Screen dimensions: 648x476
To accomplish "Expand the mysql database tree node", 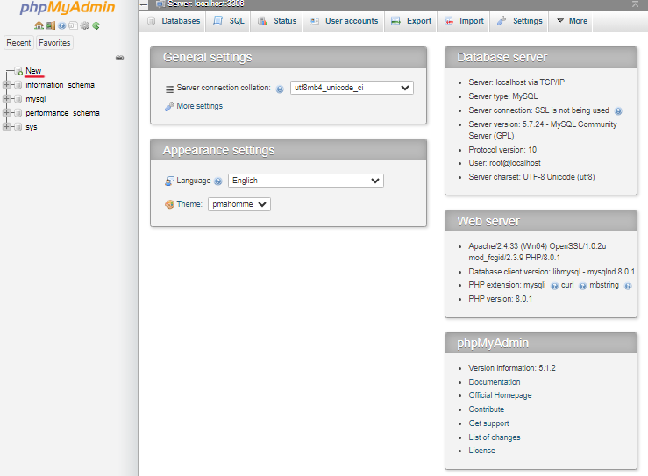I will pos(6,99).
